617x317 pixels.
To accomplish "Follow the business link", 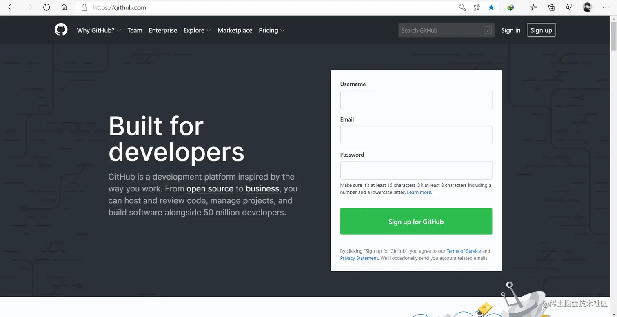I will (x=262, y=189).
